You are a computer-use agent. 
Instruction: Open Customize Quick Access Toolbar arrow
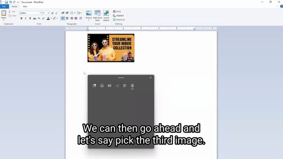point(18,2)
